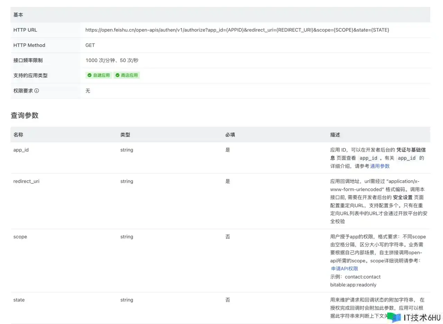Click the 描述 column header

click(x=335, y=135)
